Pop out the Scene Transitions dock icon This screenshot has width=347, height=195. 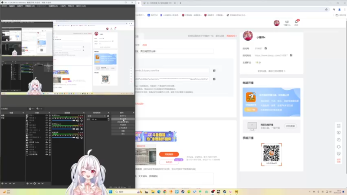coord(108,113)
